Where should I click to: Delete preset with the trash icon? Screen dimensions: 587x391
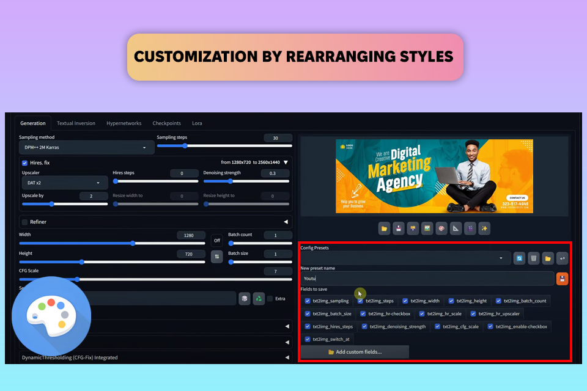[534, 258]
